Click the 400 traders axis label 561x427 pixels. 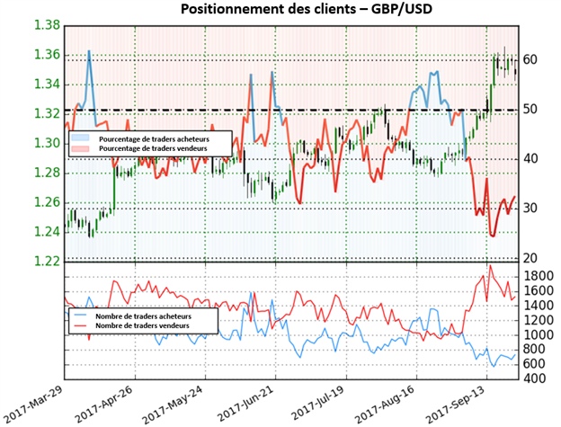pos(534,378)
